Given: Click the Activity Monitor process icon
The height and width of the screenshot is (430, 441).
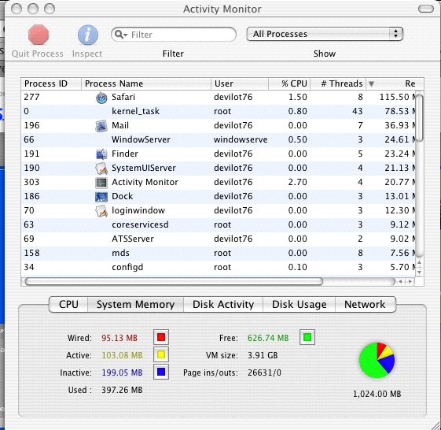Looking at the screenshot, I should coord(101,183).
